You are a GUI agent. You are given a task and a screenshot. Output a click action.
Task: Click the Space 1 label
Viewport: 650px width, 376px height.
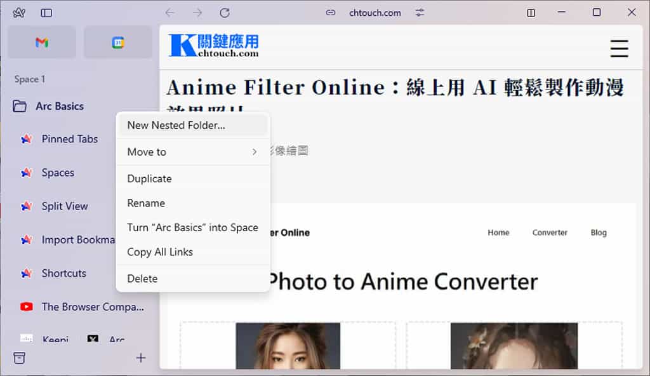coord(30,79)
